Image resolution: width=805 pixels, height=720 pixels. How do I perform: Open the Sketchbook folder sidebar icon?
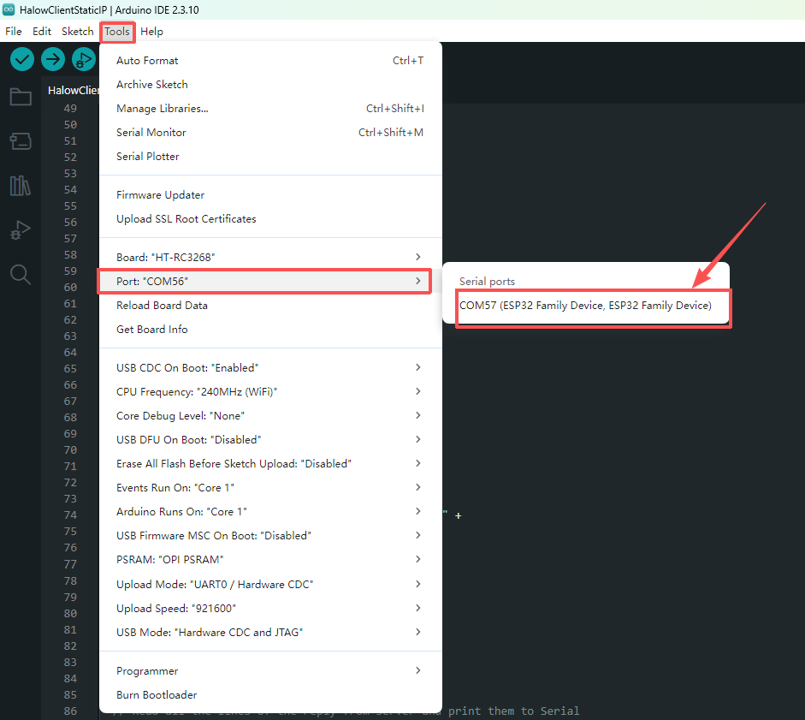click(x=21, y=96)
